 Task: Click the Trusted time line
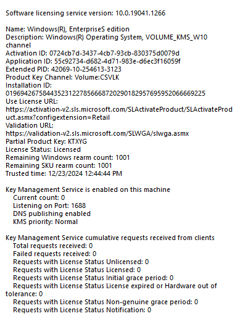(x=64, y=173)
